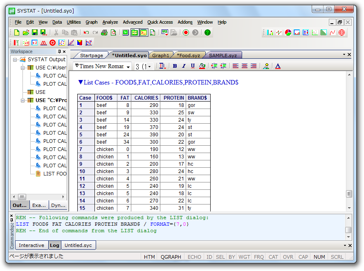Toggle center text alignment
Screen dimensions: 364x271
[245, 66]
